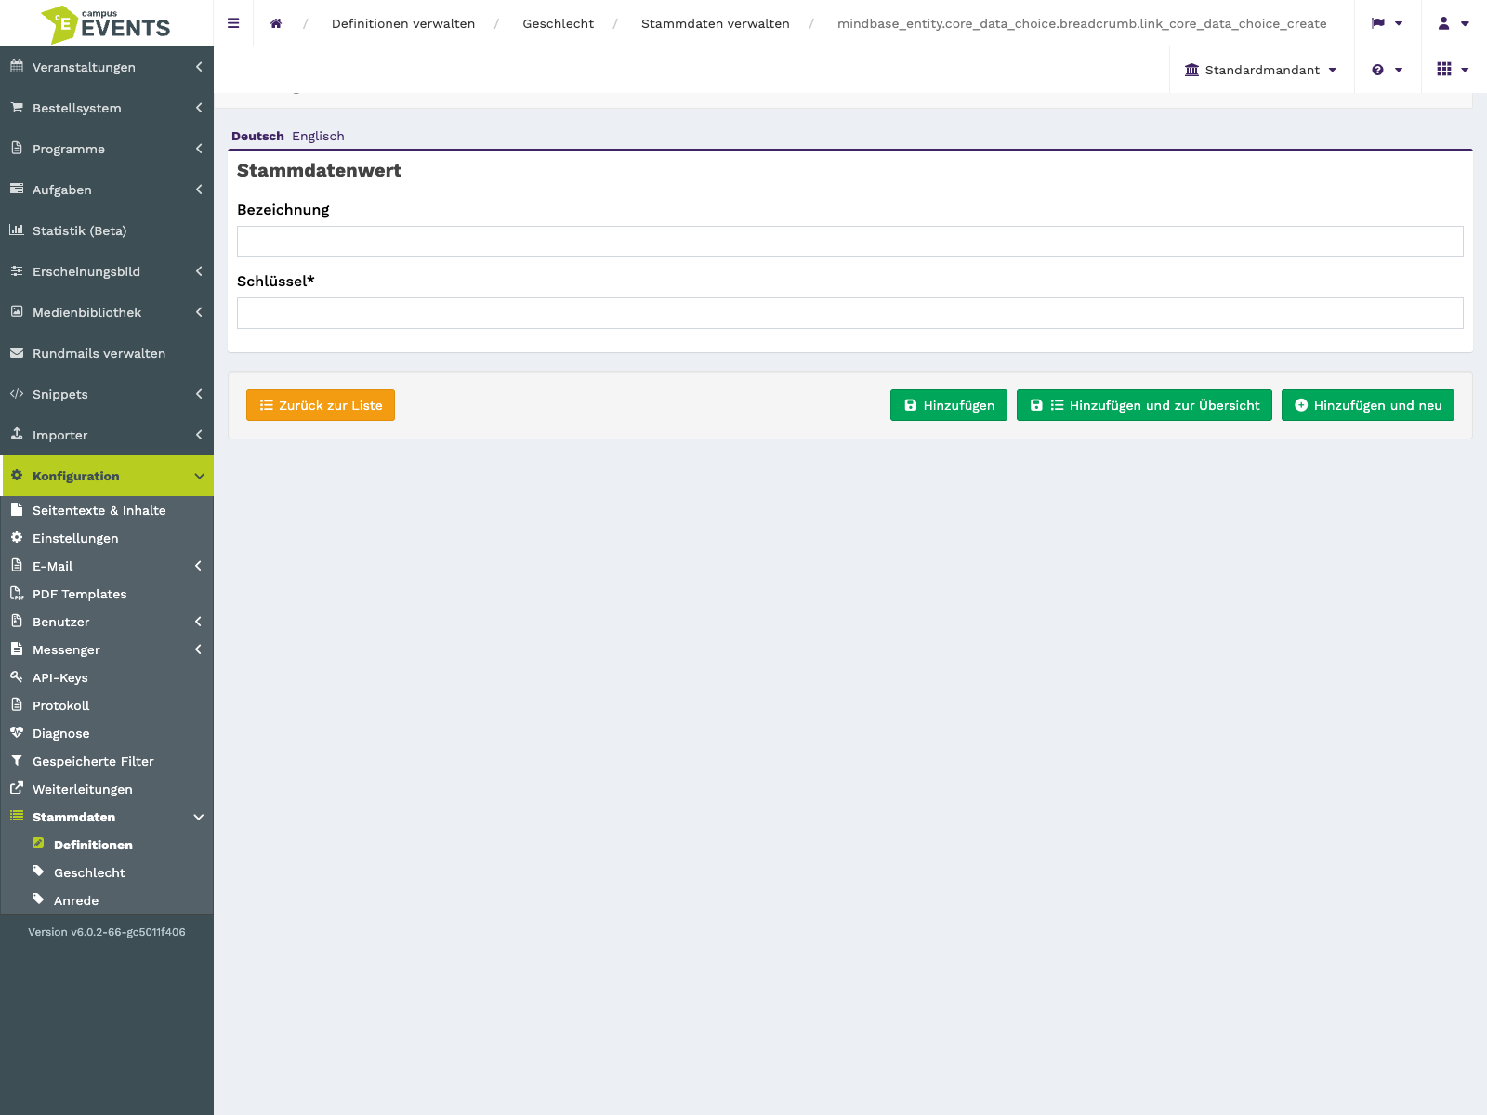Open the apps grid icon menu
Image resolution: width=1487 pixels, height=1115 pixels.
(x=1454, y=70)
